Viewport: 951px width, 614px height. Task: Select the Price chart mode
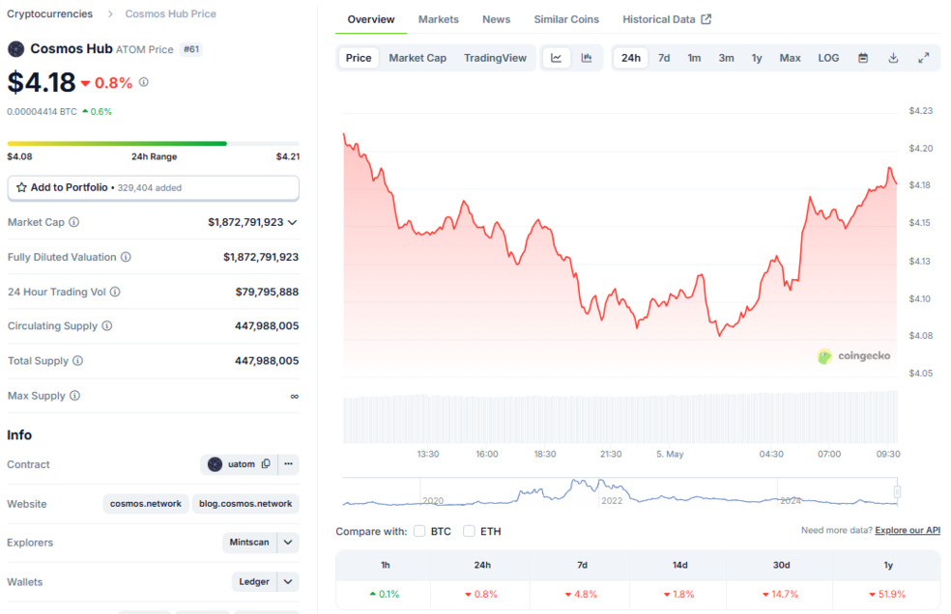tap(359, 58)
